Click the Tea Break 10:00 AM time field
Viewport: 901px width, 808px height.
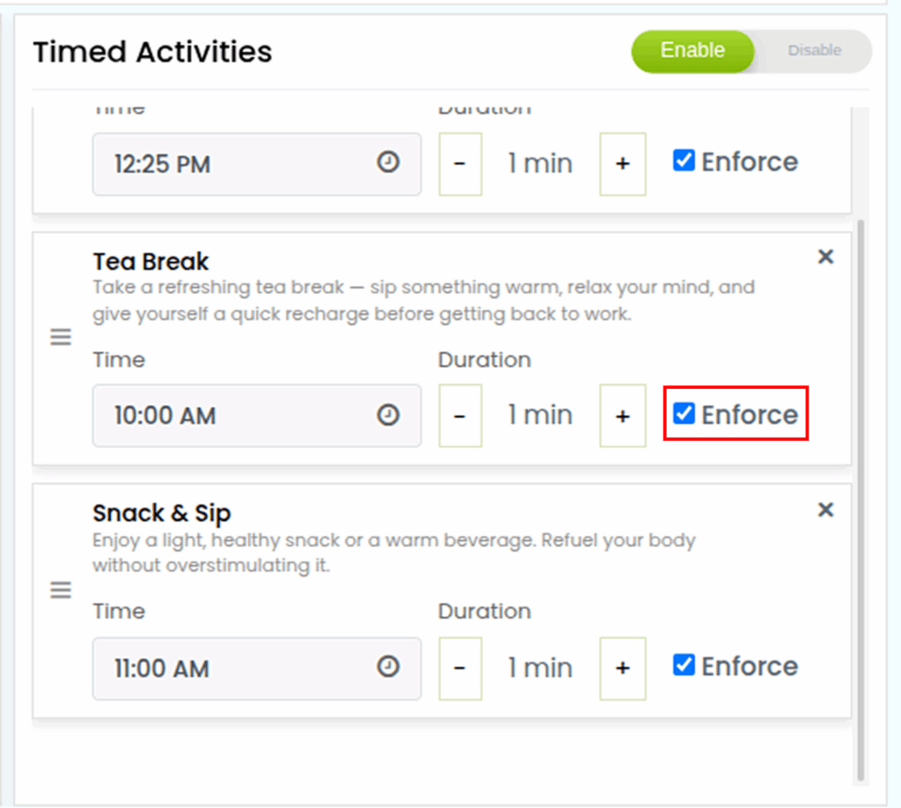point(238,415)
